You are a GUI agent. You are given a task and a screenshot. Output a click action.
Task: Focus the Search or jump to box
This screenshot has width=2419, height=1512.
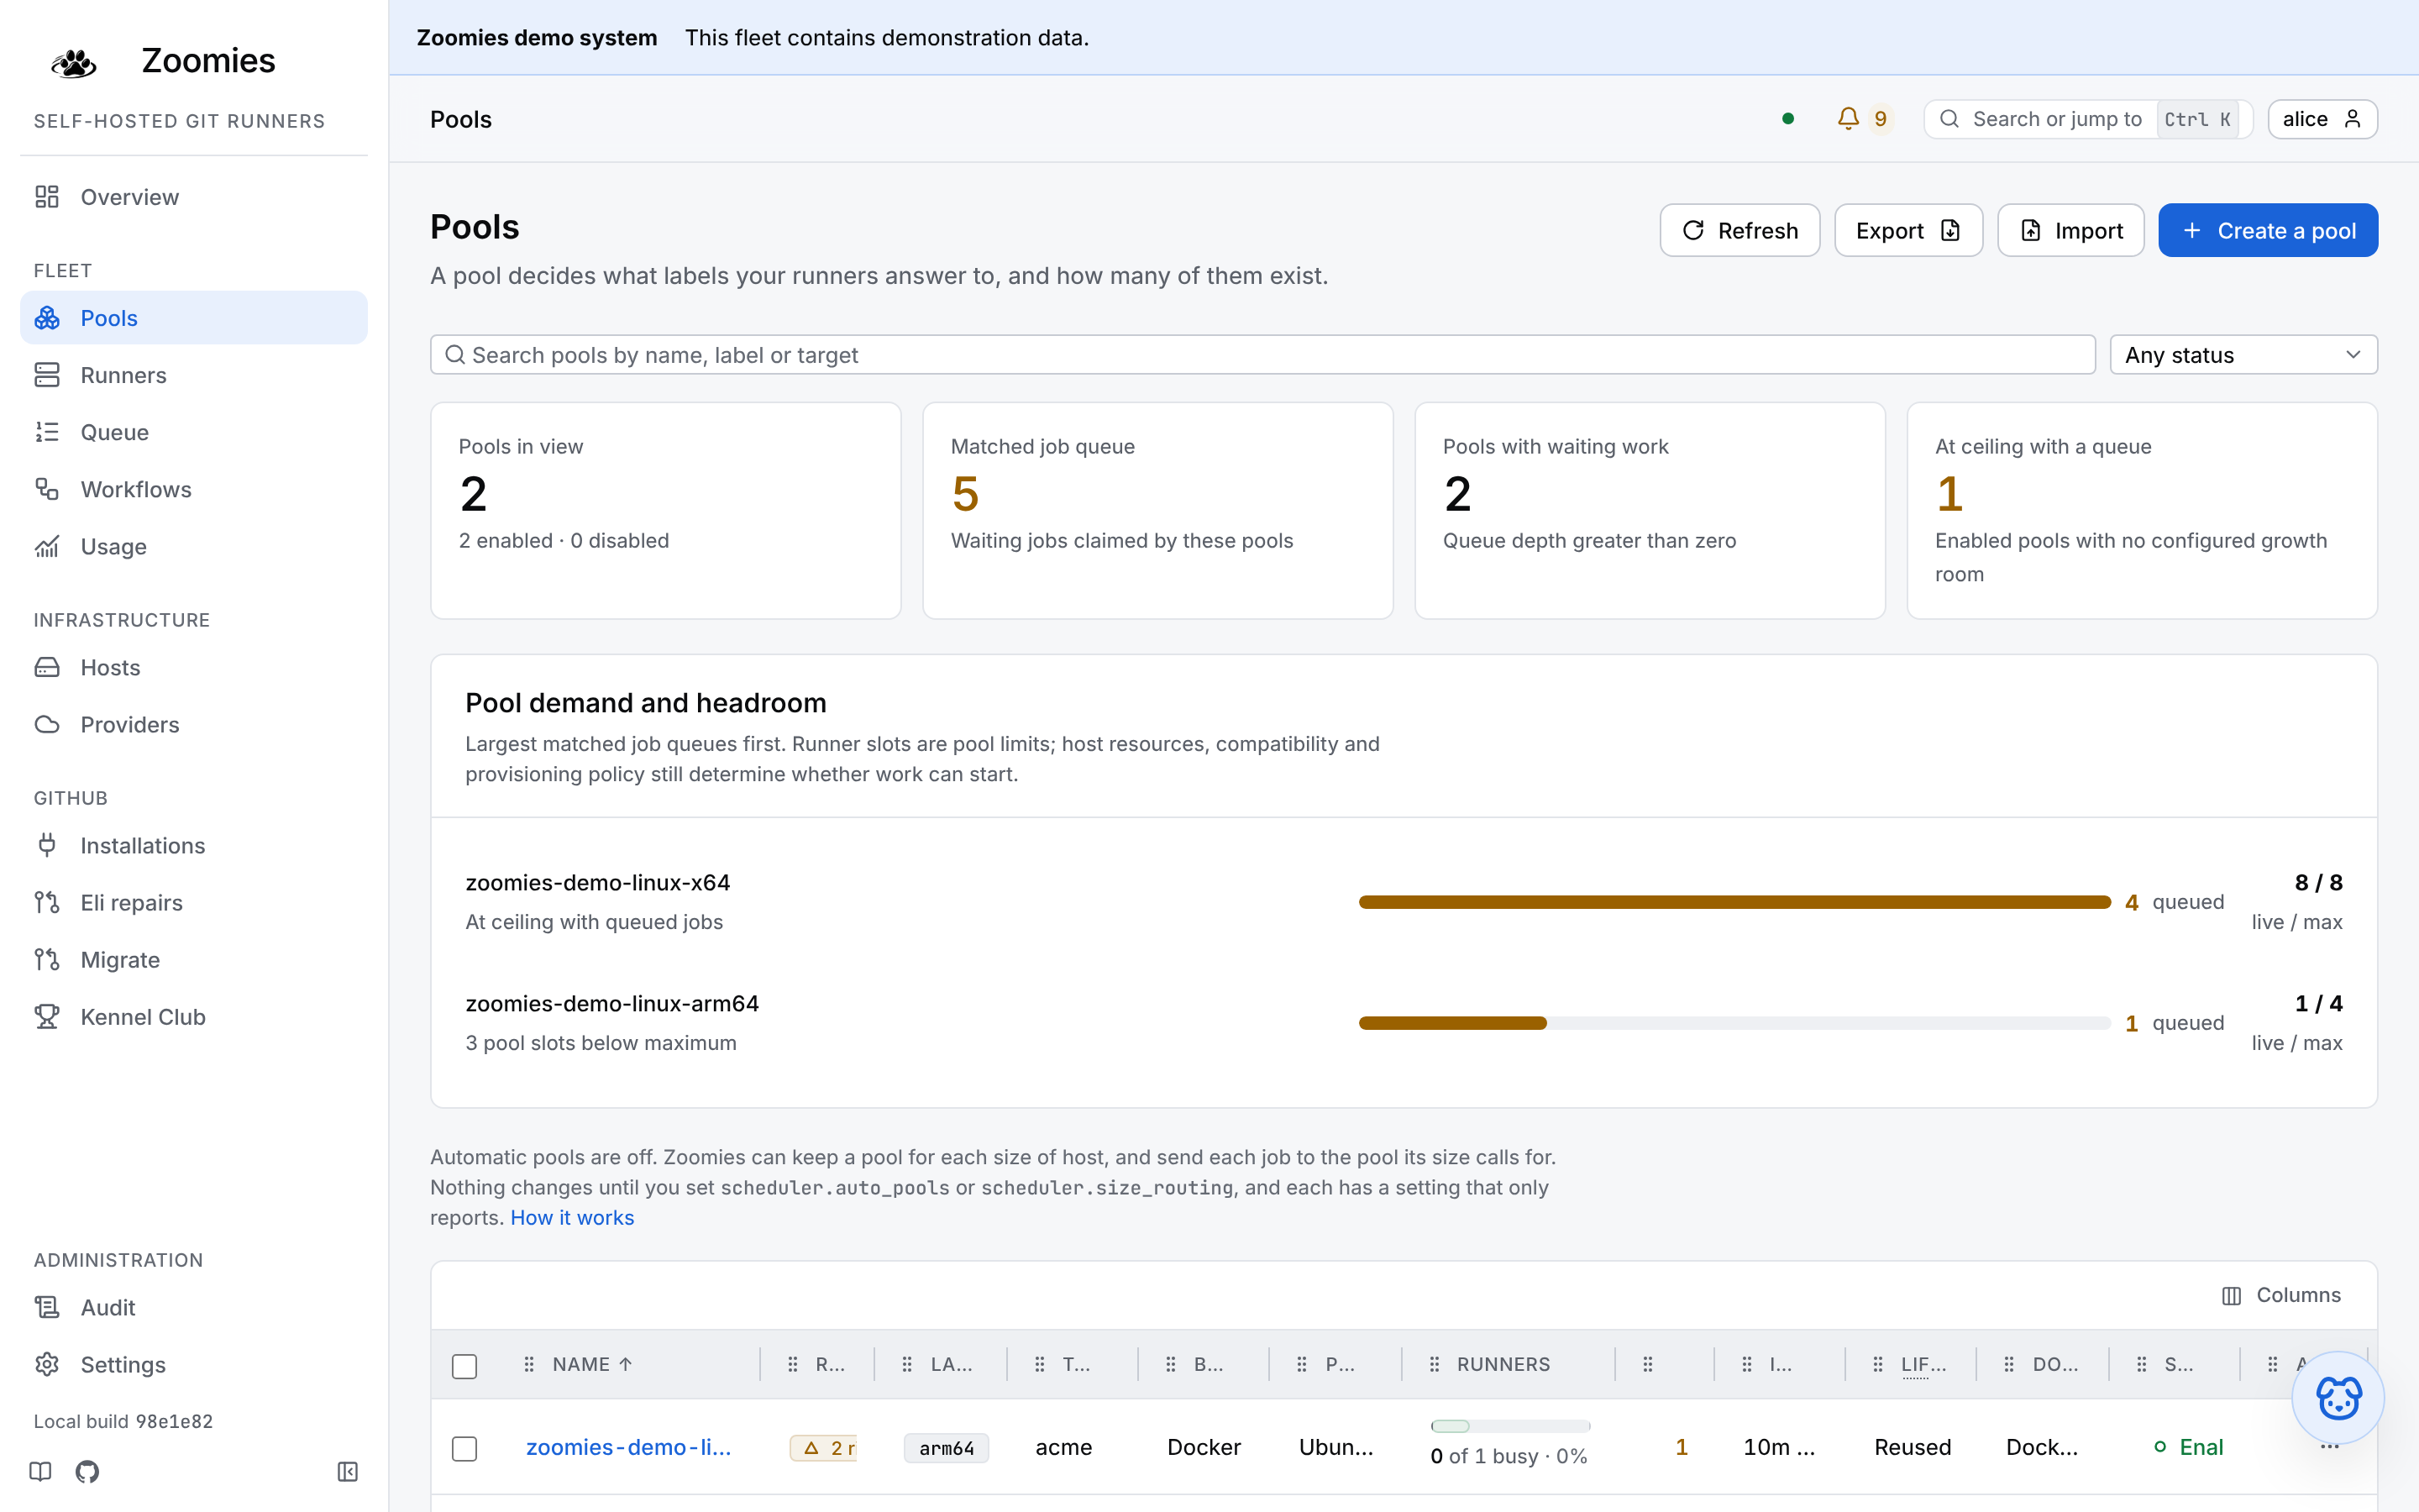(x=2088, y=119)
